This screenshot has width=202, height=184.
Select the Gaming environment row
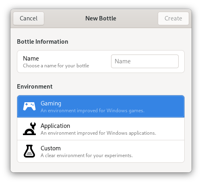click(x=101, y=107)
